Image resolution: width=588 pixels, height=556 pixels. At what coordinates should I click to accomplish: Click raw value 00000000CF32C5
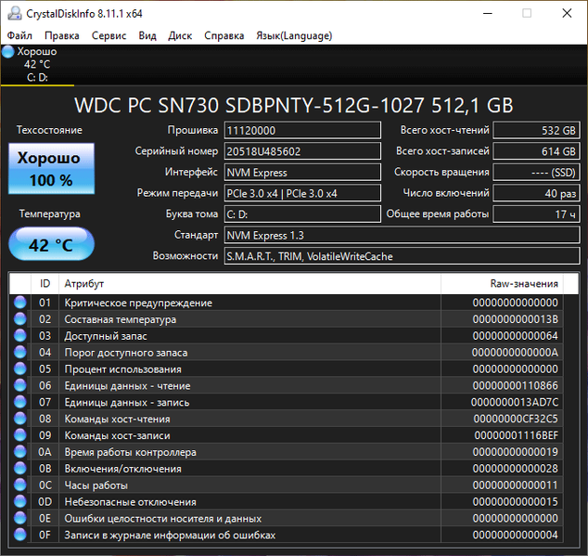(516, 419)
